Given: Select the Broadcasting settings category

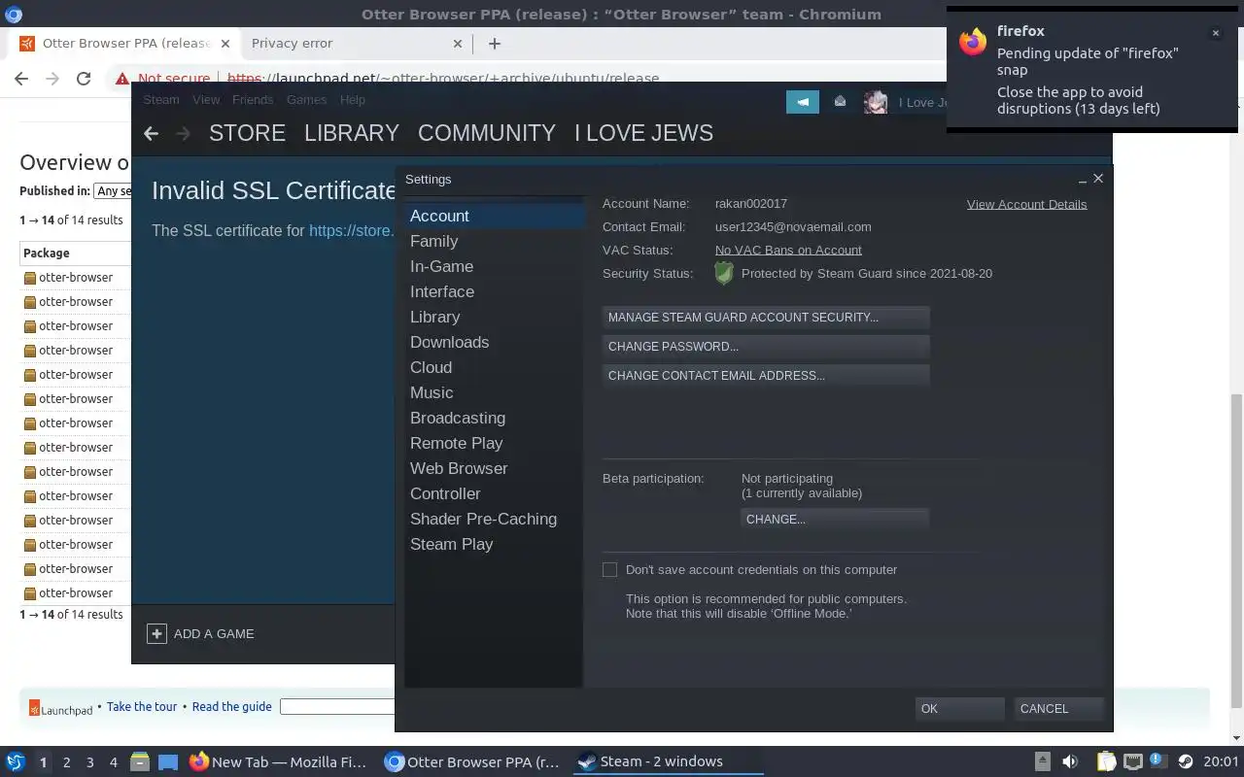Looking at the screenshot, I should point(495,418).
